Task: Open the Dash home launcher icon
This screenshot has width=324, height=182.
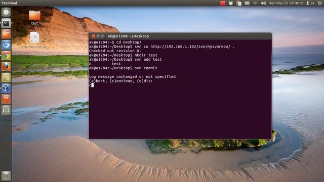Action: point(6,12)
